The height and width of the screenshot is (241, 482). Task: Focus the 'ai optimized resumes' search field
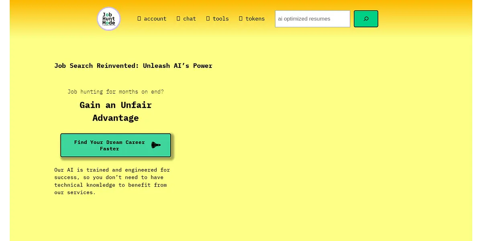(x=312, y=19)
